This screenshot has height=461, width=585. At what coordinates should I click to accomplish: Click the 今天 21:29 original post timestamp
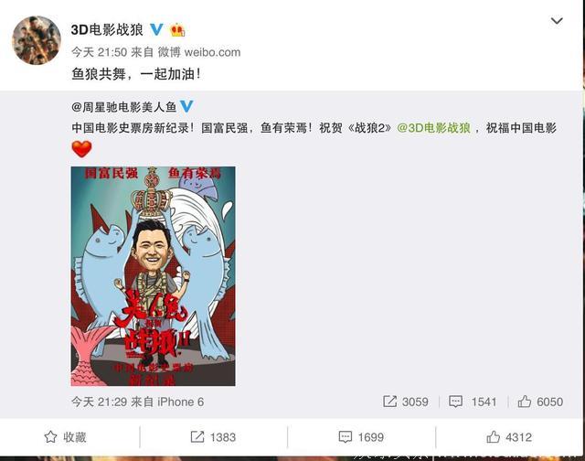pos(100,402)
